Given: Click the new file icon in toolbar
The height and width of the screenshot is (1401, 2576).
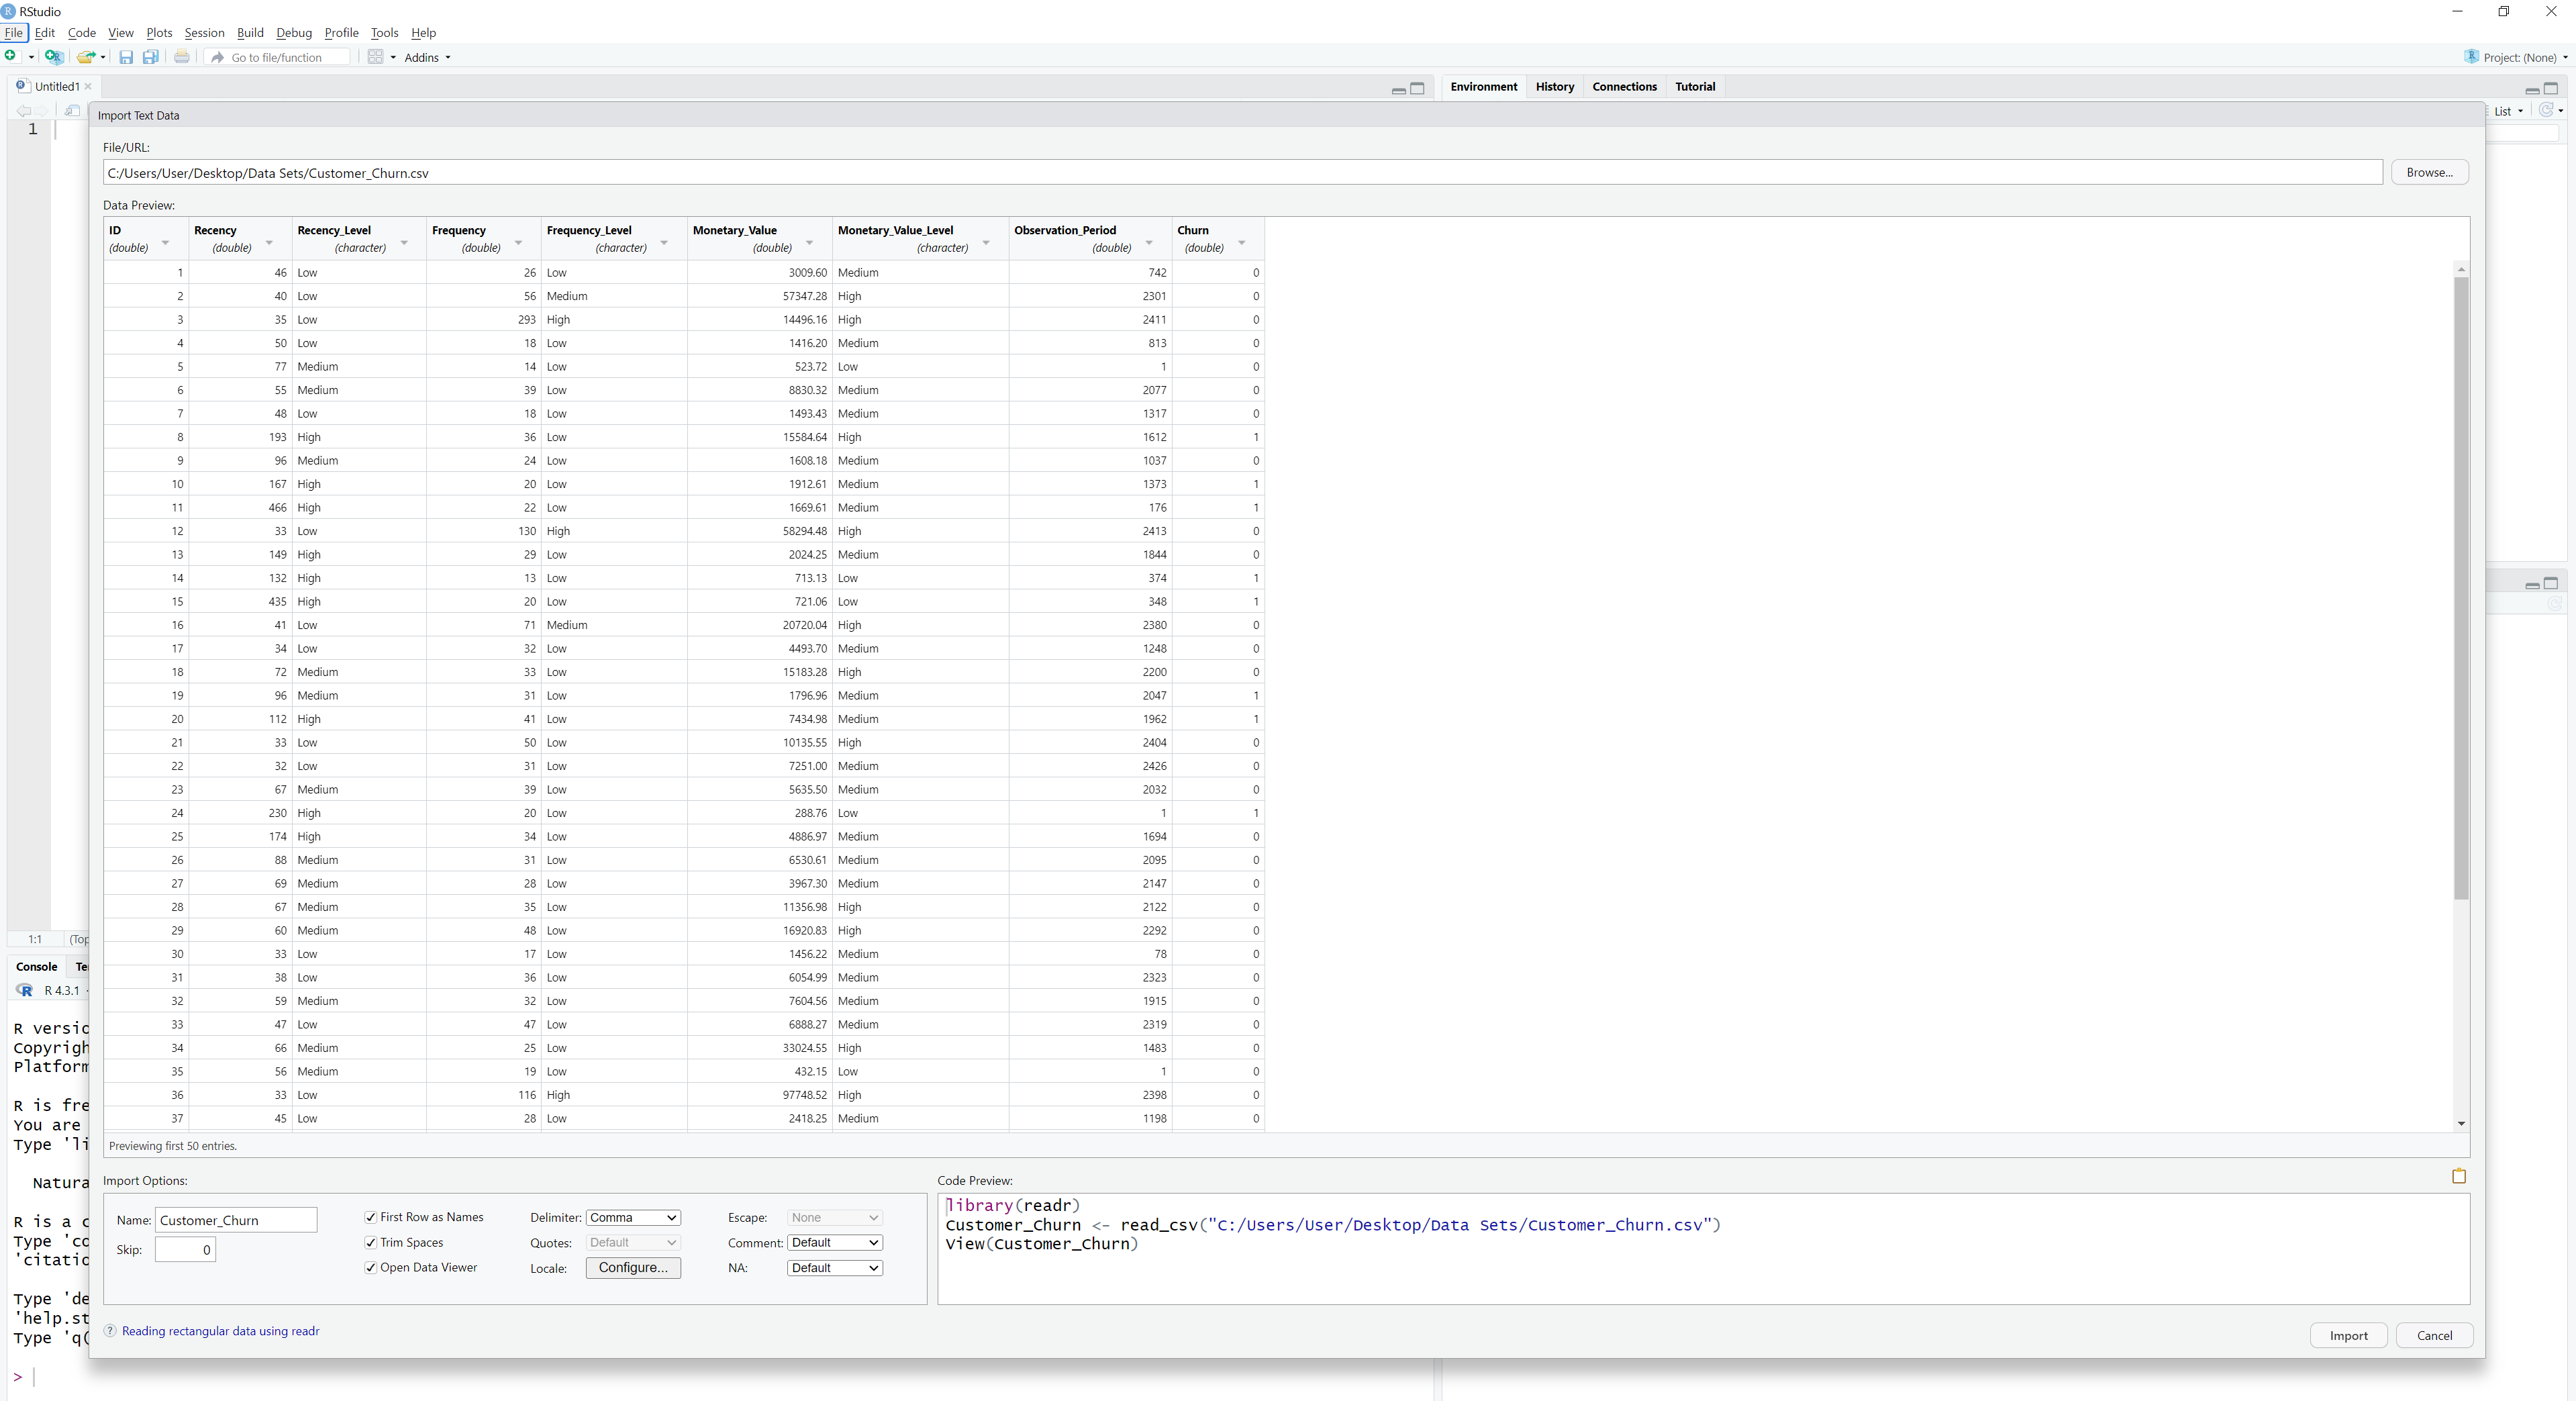Looking at the screenshot, I should click(10, 57).
